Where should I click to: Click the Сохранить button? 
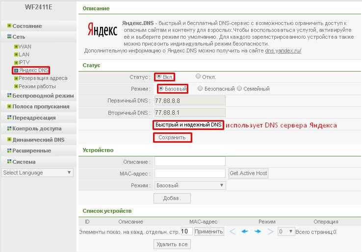(x=172, y=138)
